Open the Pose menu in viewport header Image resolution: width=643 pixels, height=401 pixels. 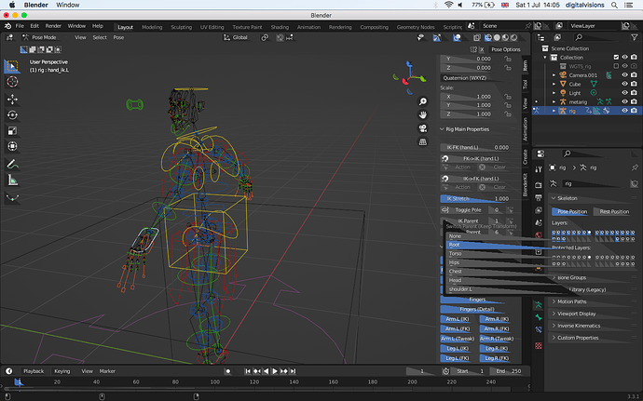tap(118, 37)
